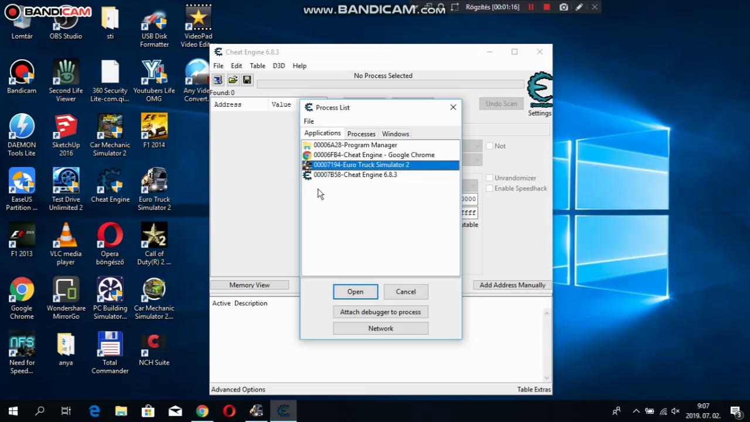Switch to Processes tab in Process List
Image resolution: width=750 pixels, height=422 pixels.
pos(361,134)
